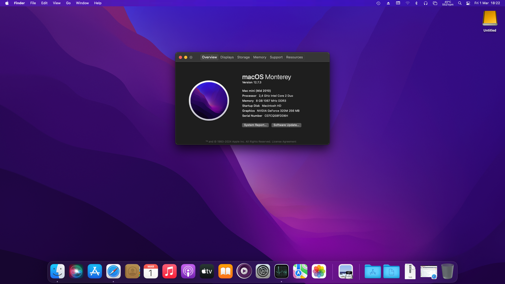Switch to the Resources tab
505x284 pixels.
click(x=295, y=57)
